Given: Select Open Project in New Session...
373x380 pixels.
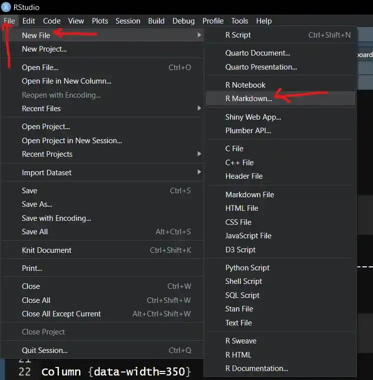Looking at the screenshot, I should click(x=103, y=141).
